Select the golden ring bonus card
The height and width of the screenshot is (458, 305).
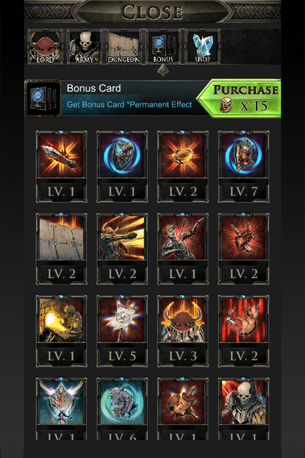[x=182, y=166]
